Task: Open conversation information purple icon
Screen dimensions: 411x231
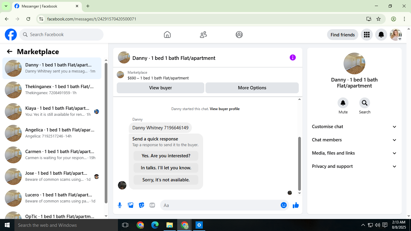Action: pyautogui.click(x=293, y=57)
